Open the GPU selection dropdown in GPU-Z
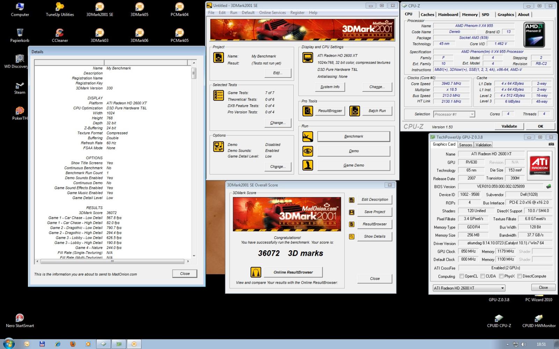The width and height of the screenshot is (559, 349). [469, 288]
